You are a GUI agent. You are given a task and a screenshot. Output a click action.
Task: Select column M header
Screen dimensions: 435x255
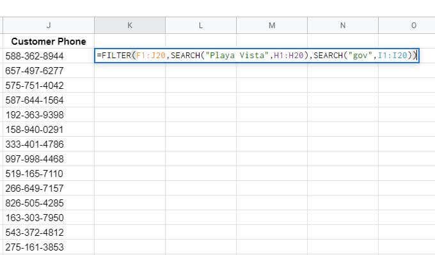point(272,26)
